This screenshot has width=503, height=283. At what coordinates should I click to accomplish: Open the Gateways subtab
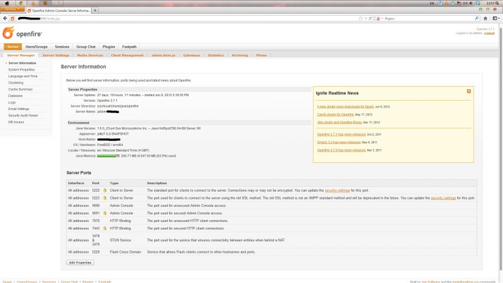pos(192,55)
